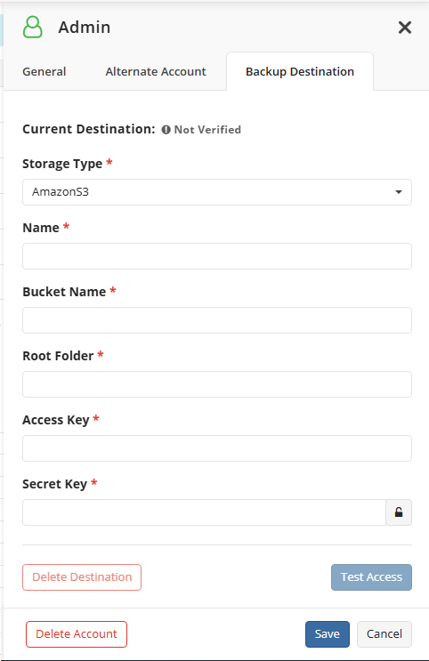The image size is (429, 661).
Task: Focus the Bucket Name input field
Action: click(x=217, y=320)
